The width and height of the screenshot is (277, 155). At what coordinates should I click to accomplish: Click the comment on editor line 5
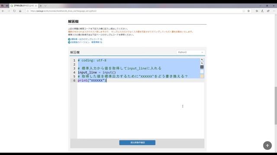coord(132,76)
